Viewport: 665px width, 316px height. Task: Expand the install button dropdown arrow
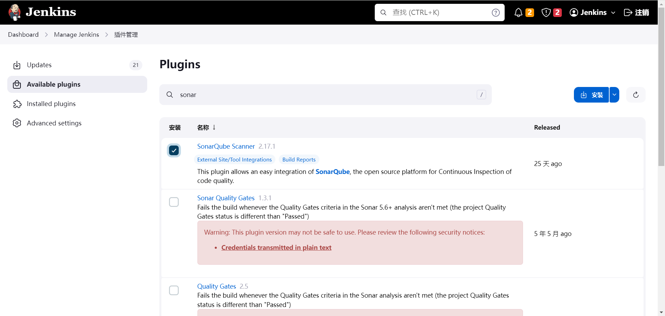pos(614,95)
